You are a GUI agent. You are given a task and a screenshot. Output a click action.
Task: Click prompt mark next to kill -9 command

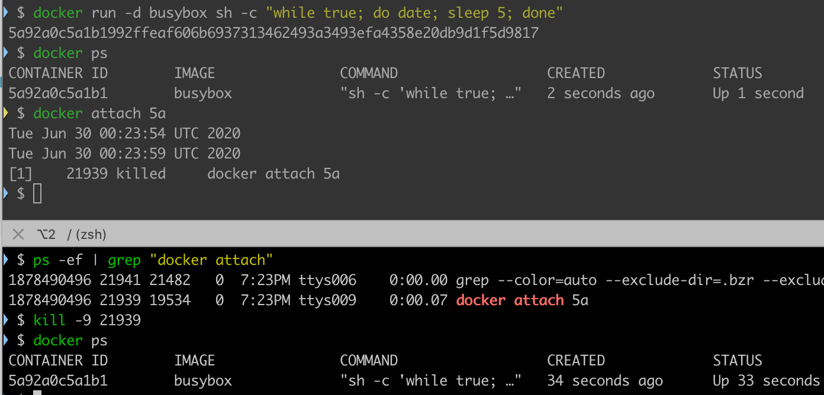click(6, 320)
